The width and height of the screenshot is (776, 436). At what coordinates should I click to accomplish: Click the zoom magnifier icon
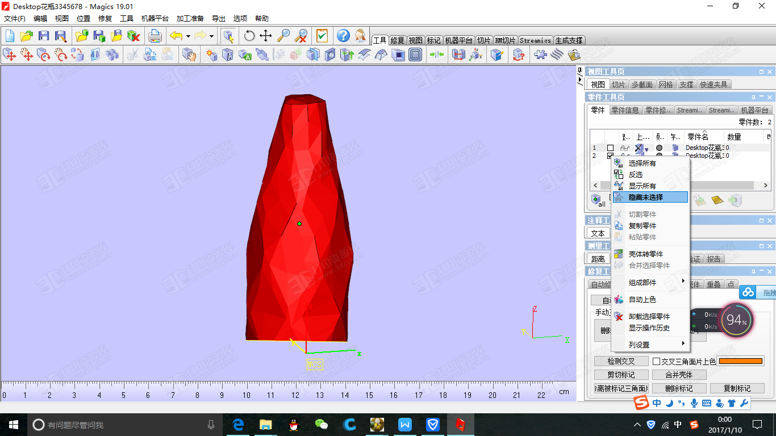tap(283, 36)
